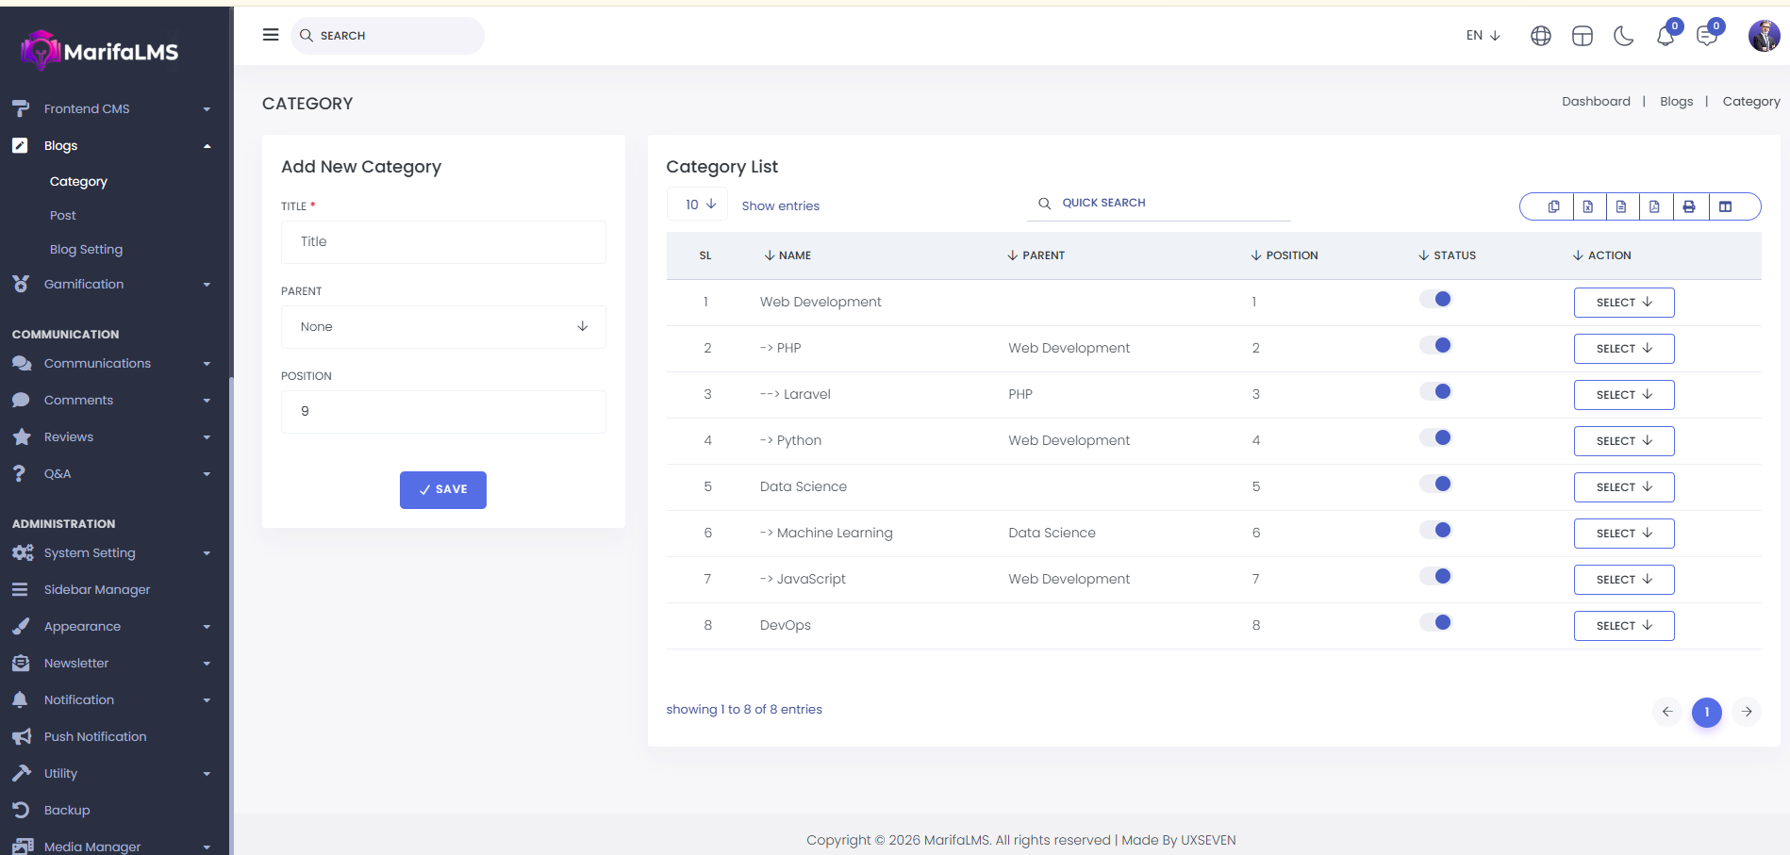The width and height of the screenshot is (1790, 855).
Task: Copy table data using the copy icon
Action: pos(1553,206)
